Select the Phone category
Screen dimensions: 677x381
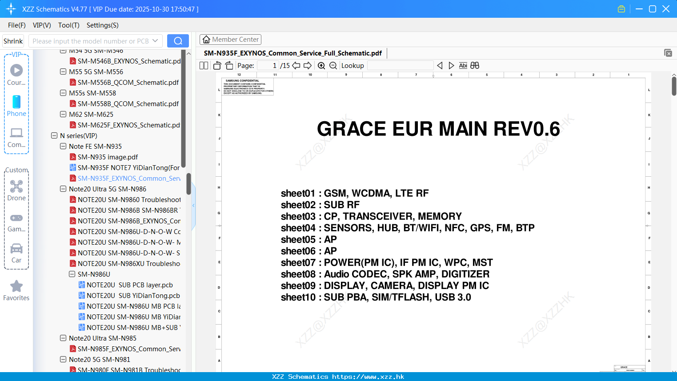pos(16,106)
